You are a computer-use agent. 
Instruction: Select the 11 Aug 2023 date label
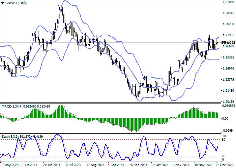[x=95, y=165]
